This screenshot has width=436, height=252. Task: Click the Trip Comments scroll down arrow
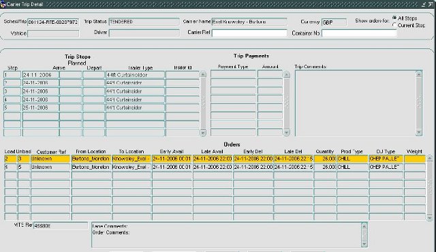coord(419,133)
